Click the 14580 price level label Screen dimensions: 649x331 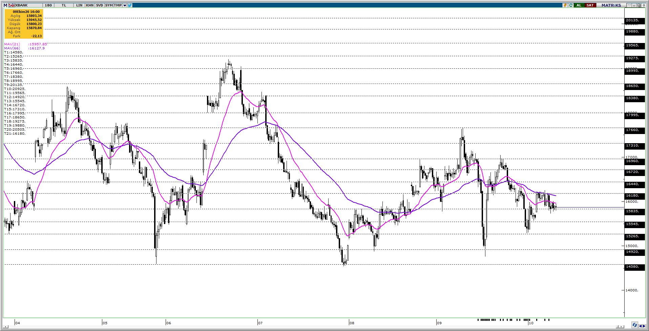tap(635, 267)
